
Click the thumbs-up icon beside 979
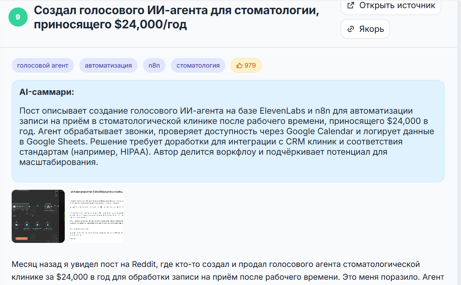[240, 65]
